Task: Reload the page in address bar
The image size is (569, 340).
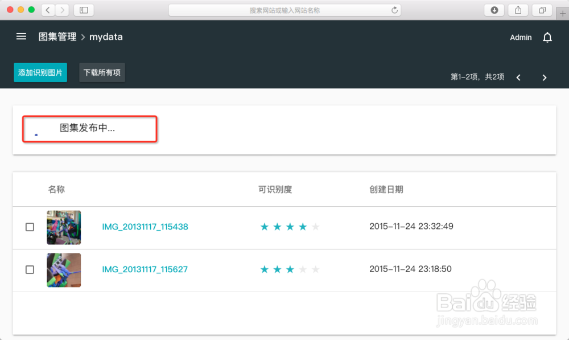Action: [394, 10]
